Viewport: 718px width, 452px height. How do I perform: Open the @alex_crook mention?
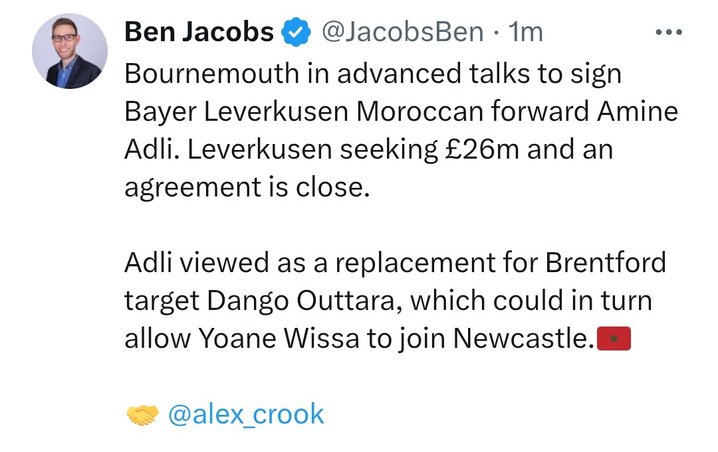click(x=247, y=414)
